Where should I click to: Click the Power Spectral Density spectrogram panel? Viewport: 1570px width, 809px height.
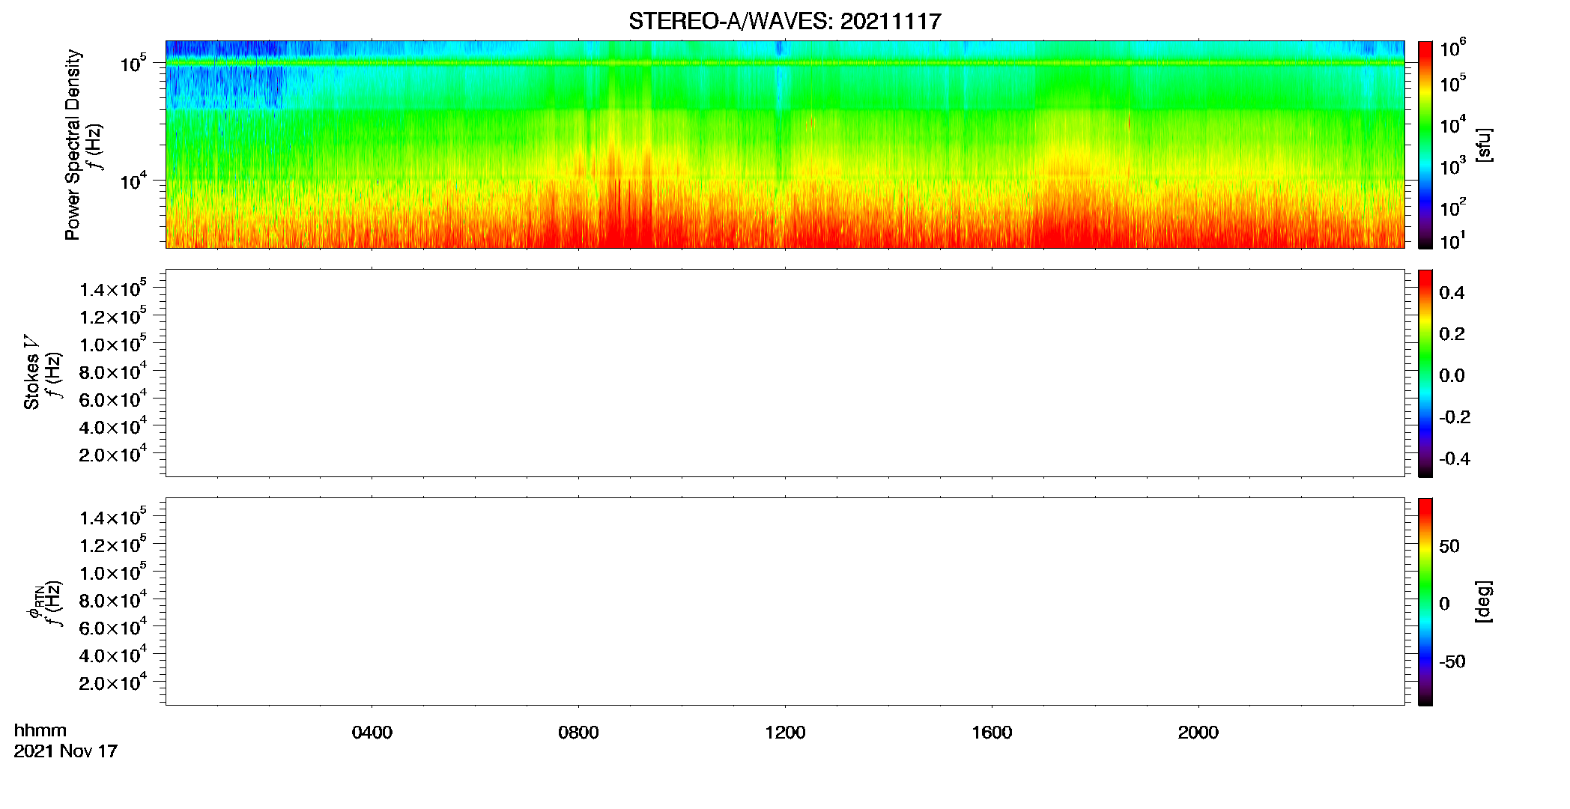pos(785,145)
